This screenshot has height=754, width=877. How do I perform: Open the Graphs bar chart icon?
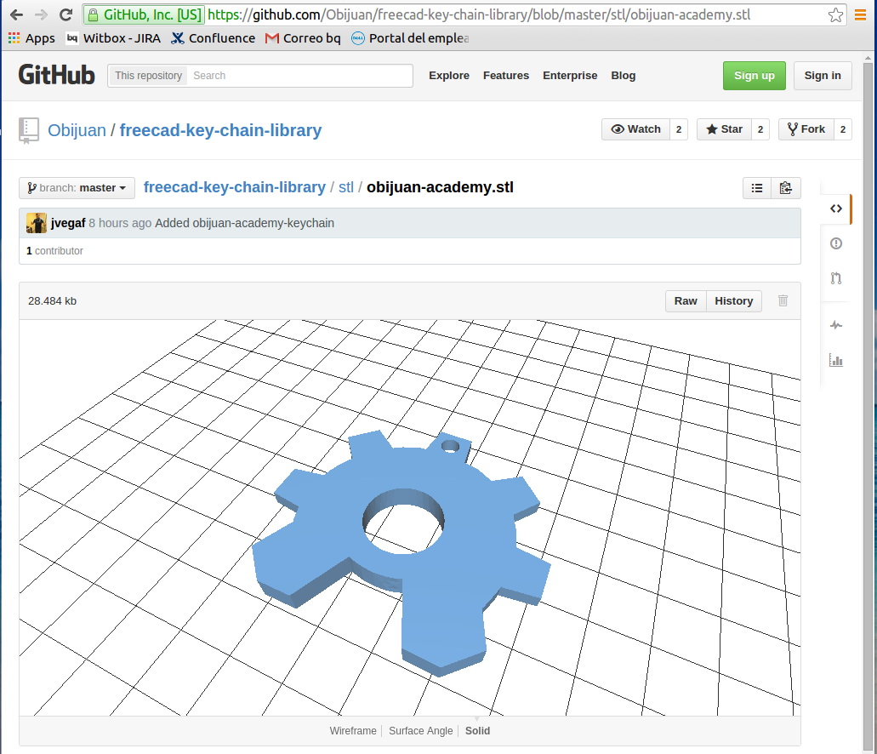[836, 360]
